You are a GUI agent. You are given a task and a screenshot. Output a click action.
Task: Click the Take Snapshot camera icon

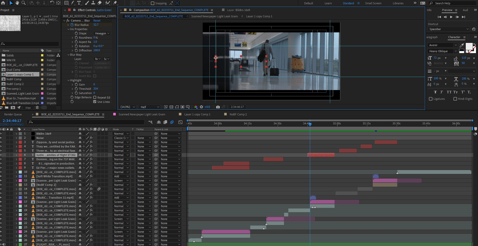pyautogui.click(x=218, y=107)
